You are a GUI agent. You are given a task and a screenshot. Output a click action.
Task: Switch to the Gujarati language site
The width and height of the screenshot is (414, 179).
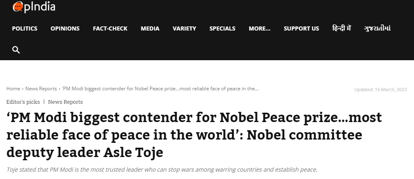tap(377, 28)
